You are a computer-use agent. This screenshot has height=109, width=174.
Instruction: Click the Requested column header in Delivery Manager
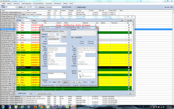tap(37, 23)
